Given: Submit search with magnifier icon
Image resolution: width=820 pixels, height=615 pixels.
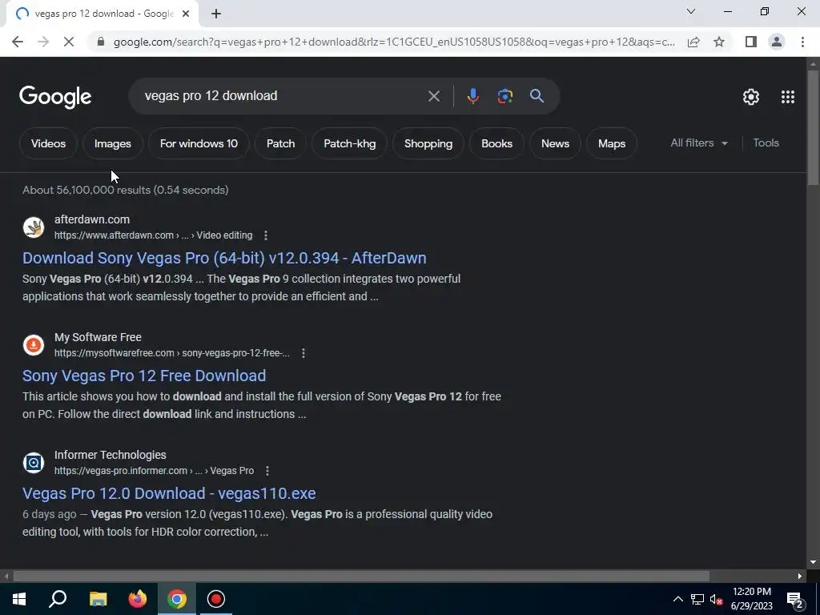Looking at the screenshot, I should pyautogui.click(x=537, y=96).
